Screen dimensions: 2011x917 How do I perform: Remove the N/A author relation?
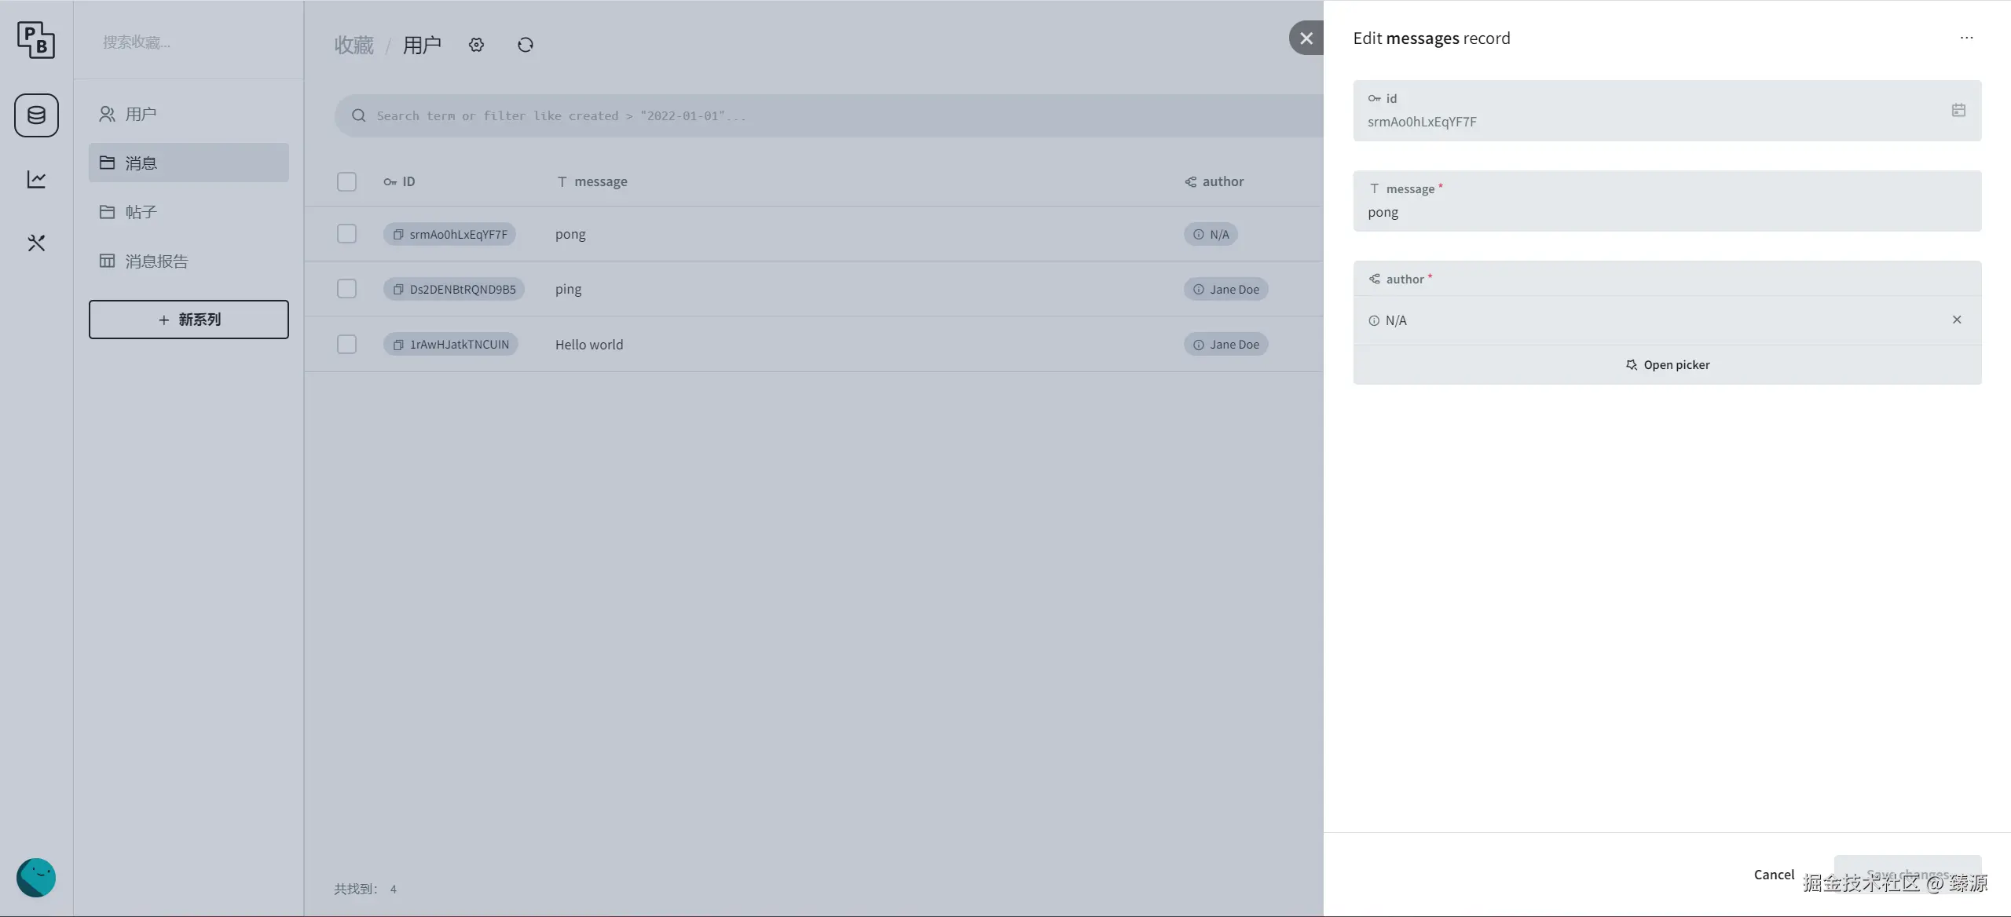point(1957,320)
